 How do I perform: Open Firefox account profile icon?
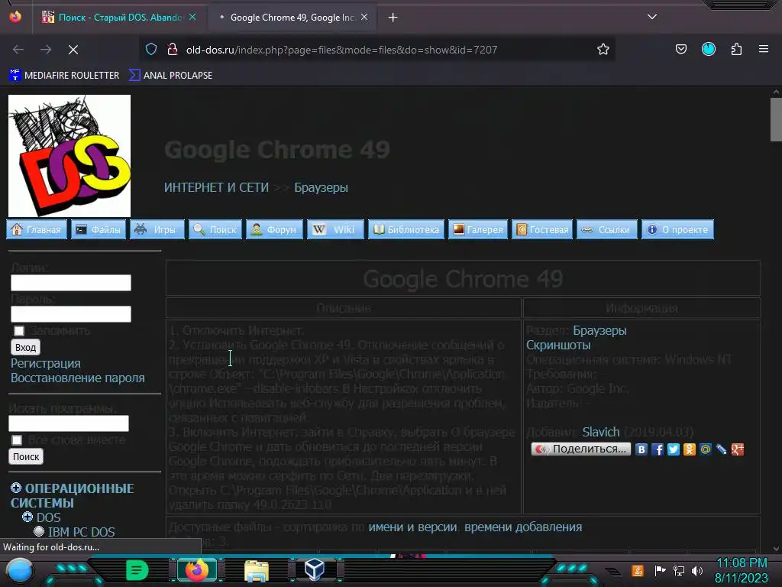[708, 49]
